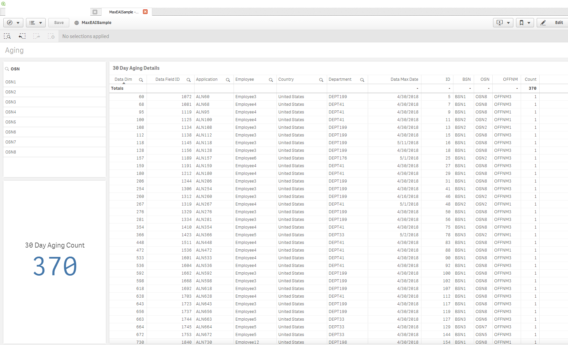Select Employee6 cell
Image resolution: width=568 pixels, height=345 pixels.
coord(255,158)
